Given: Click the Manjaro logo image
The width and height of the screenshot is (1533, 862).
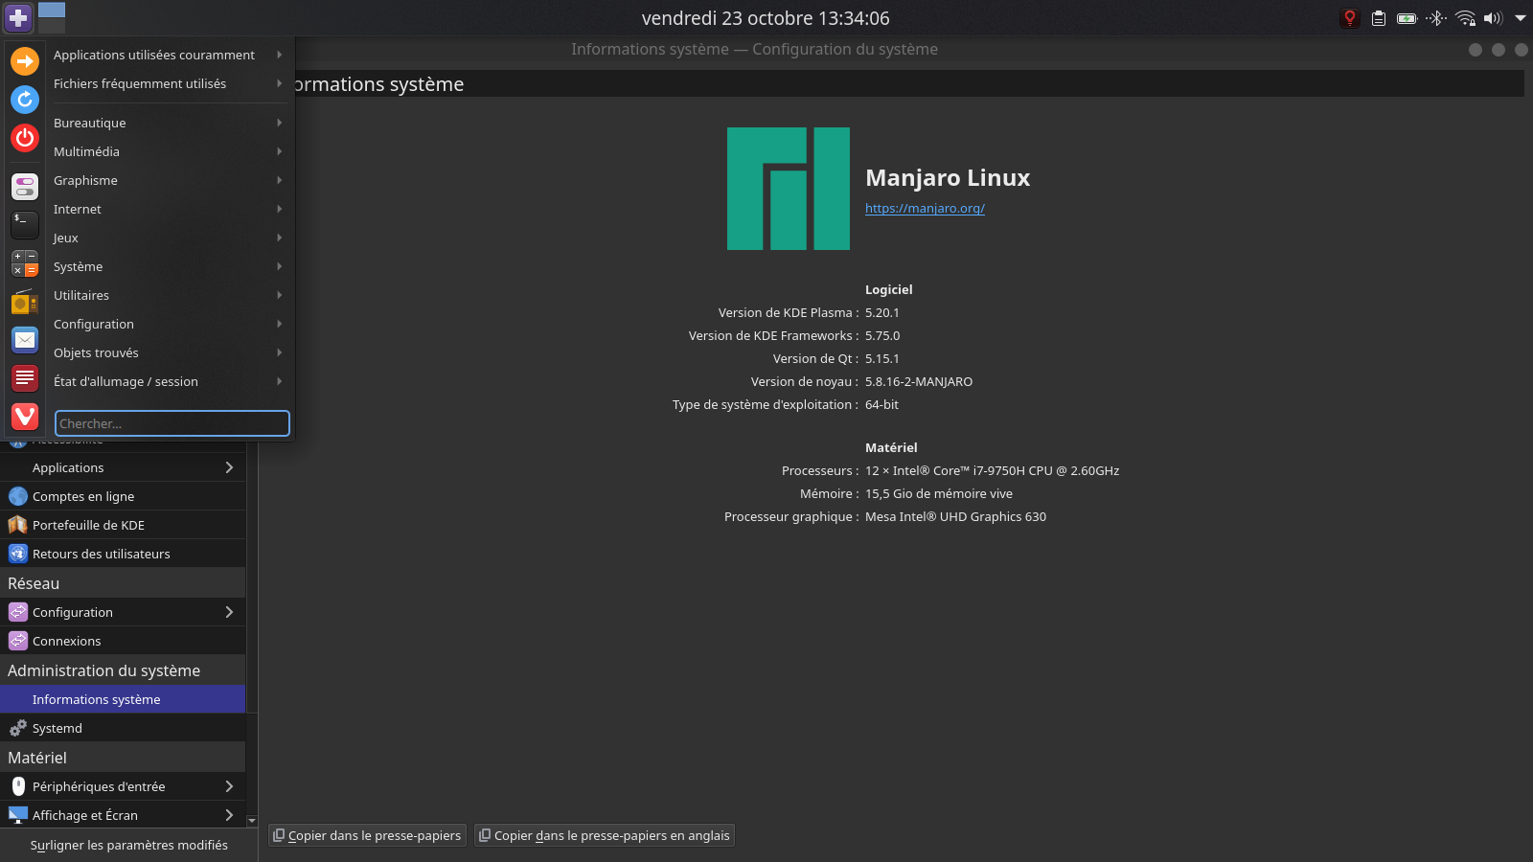Looking at the screenshot, I should point(789,189).
